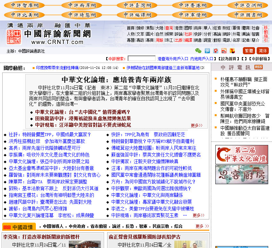Select 省市動態 tab in 中國政情
The image size is (272, 248).
[x=99, y=226]
